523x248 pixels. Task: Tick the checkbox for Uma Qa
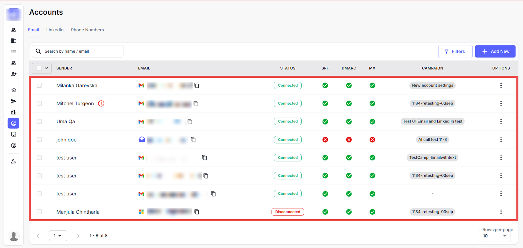39,122
